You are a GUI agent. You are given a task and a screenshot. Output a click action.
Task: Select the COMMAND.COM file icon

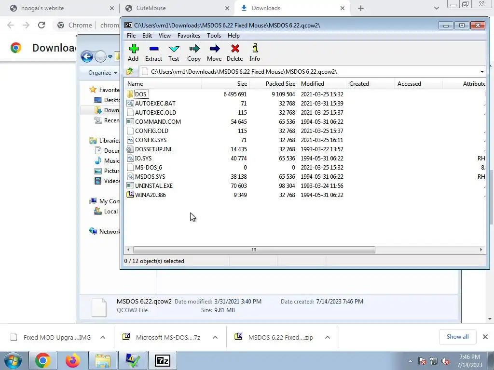(130, 121)
